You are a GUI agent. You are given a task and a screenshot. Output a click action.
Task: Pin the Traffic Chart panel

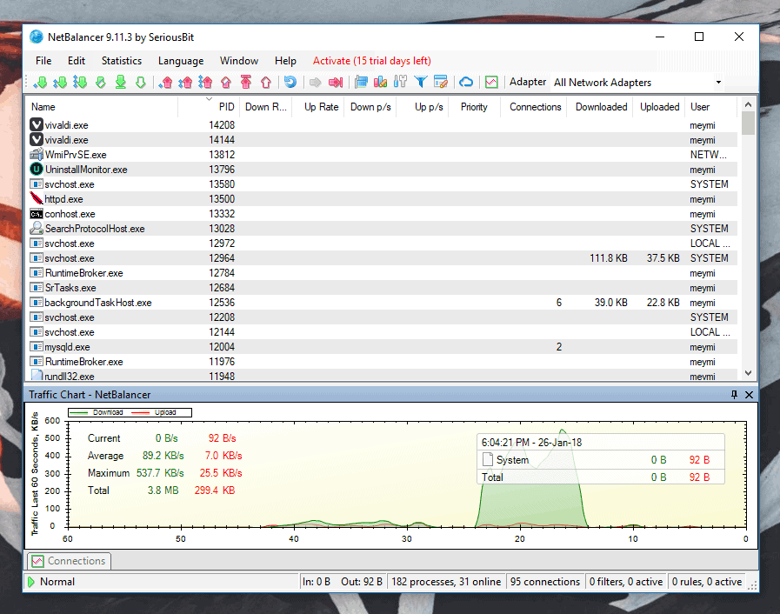[734, 395]
